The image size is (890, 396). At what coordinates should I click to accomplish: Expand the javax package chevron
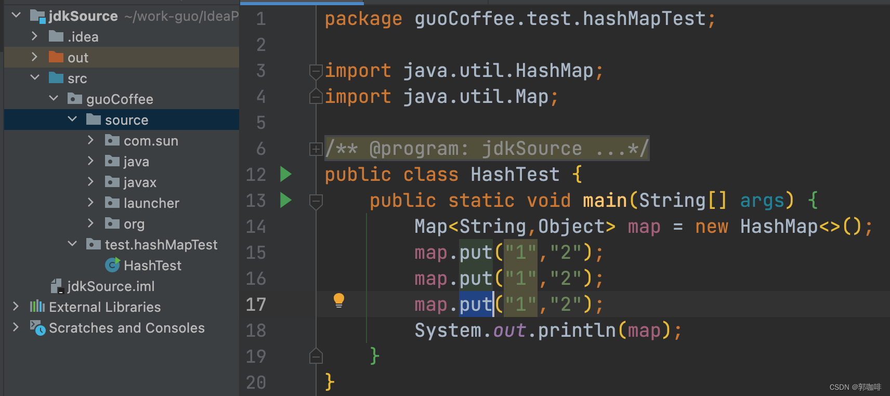91,181
